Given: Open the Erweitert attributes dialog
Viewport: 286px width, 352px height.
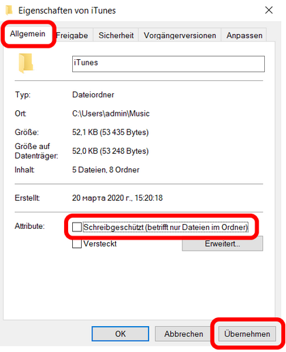Looking at the screenshot, I should pyautogui.click(x=222, y=244).
